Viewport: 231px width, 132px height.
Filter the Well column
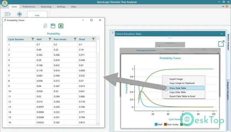50,39
